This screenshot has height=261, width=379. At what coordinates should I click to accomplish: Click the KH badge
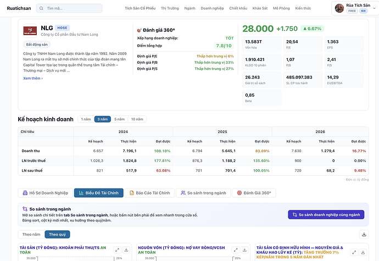click(363, 11)
